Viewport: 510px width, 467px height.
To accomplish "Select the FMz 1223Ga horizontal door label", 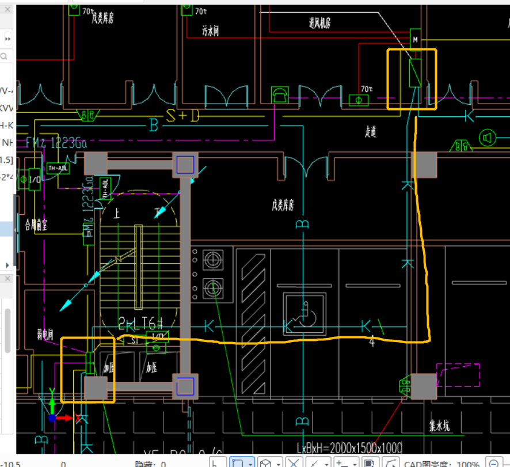I will click(56, 143).
